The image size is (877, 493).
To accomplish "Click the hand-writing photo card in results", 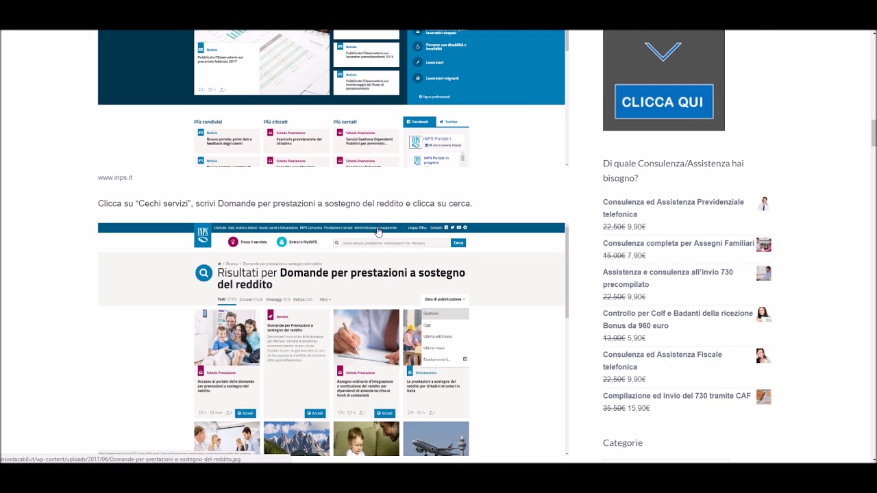I will (x=366, y=338).
